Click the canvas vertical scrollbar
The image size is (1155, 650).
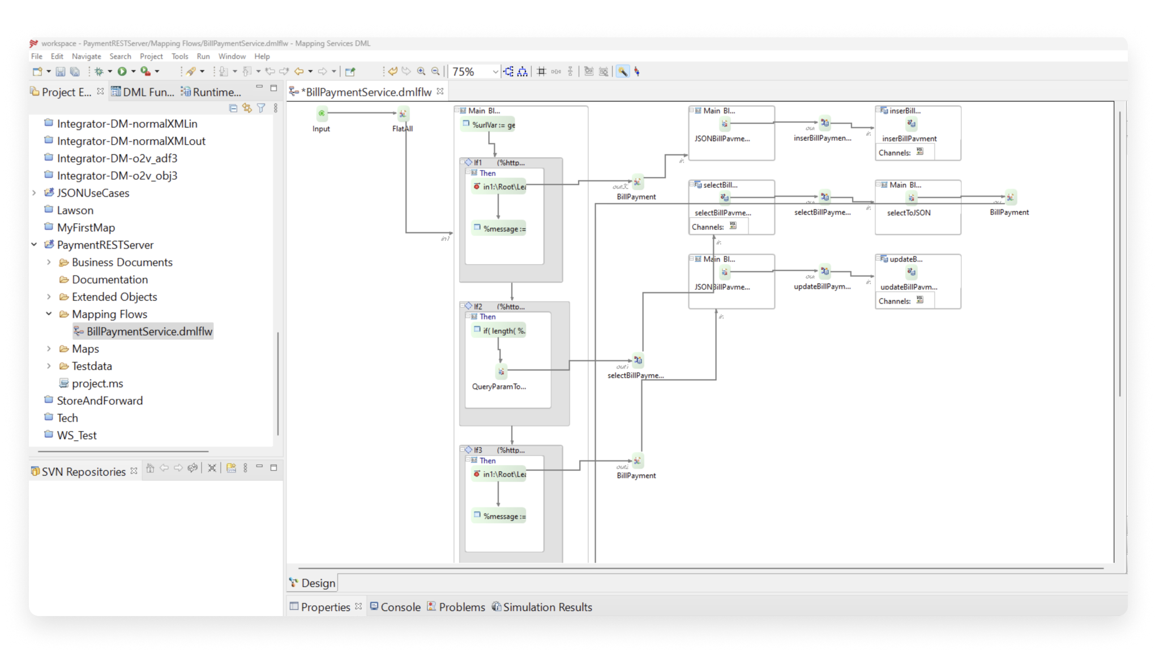(1119, 255)
